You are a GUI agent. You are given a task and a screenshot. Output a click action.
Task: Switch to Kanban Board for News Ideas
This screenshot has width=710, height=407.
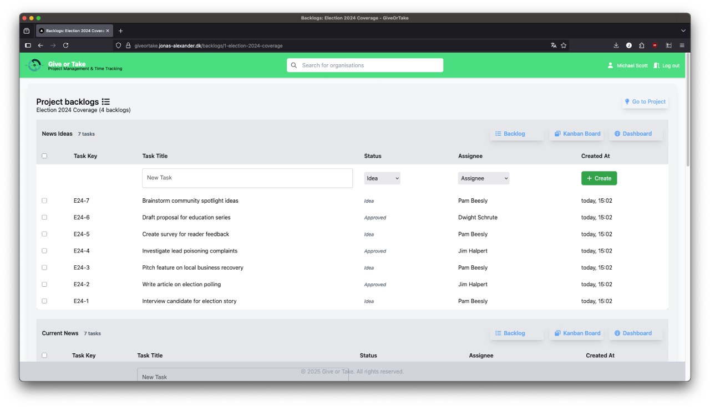pos(577,133)
